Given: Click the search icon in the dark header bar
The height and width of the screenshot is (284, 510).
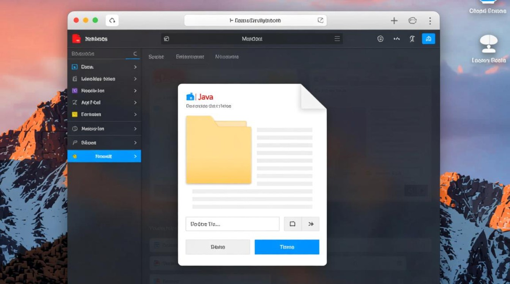Looking at the screenshot, I should click(x=167, y=38).
